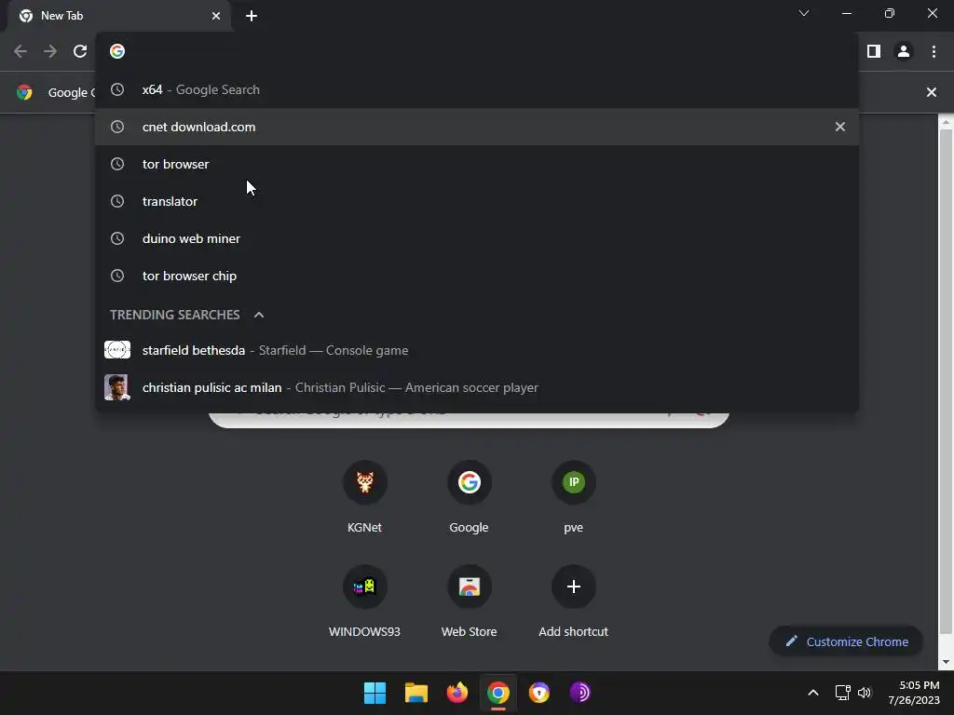Click the browser back arrow
The width and height of the screenshot is (954, 715).
20,51
